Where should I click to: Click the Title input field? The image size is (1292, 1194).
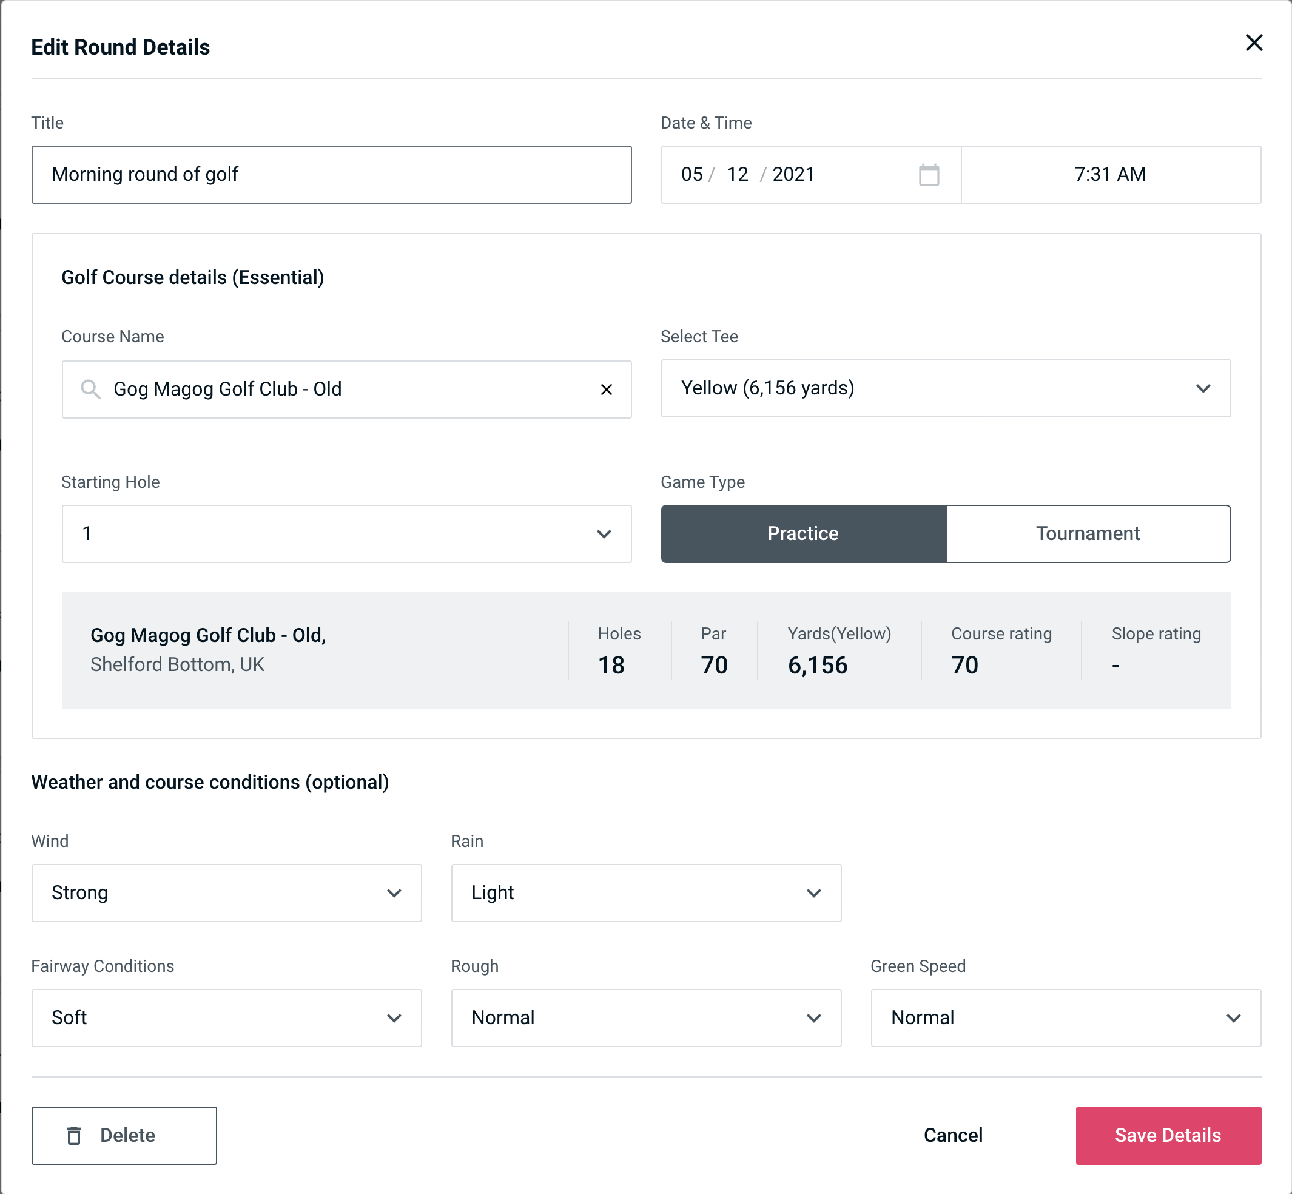pyautogui.click(x=332, y=175)
